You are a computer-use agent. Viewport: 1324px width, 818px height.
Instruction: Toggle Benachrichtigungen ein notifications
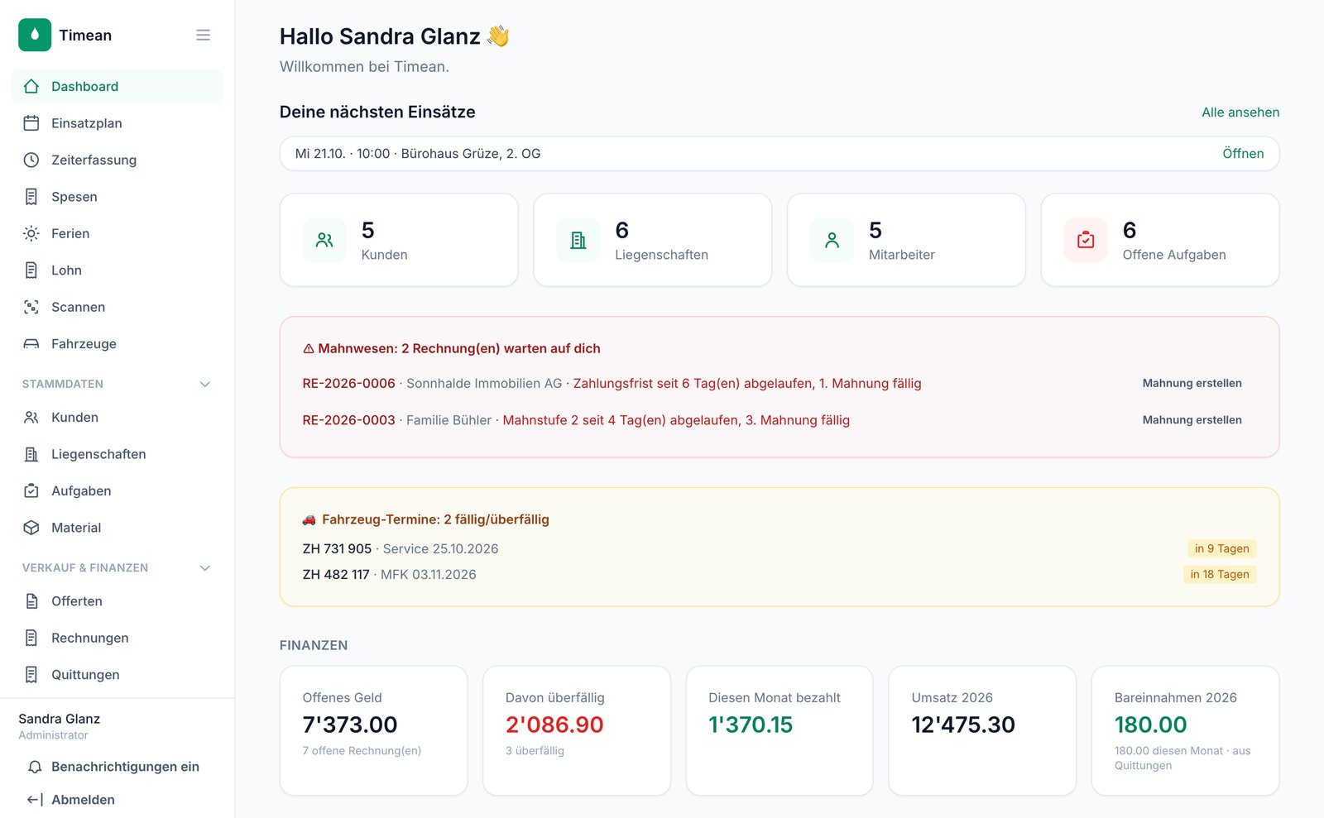pyautogui.click(x=117, y=767)
